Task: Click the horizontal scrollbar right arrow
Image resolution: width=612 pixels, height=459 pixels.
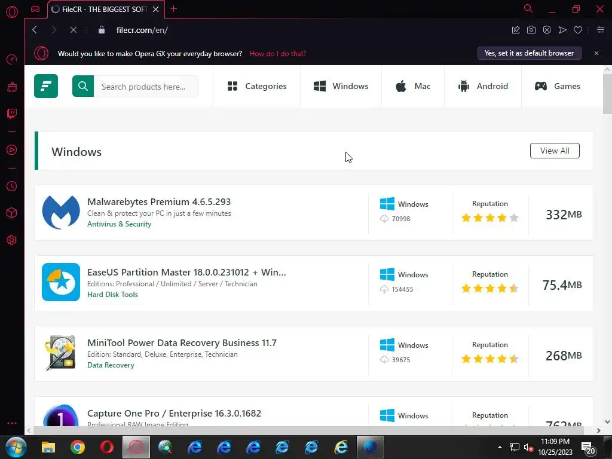Action: [599, 430]
